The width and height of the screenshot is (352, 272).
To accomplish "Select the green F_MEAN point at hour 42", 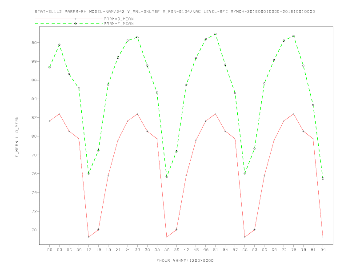I will click(186, 85).
